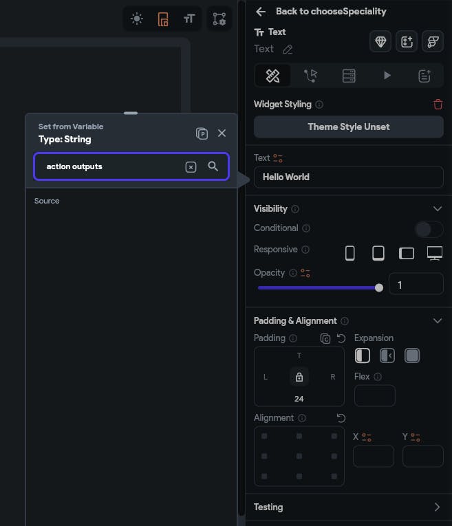Reset alignment using the undo arrow icon
This screenshot has width=452, height=526.
point(341,418)
